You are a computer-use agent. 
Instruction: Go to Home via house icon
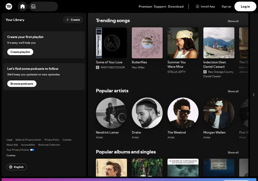point(22,6)
